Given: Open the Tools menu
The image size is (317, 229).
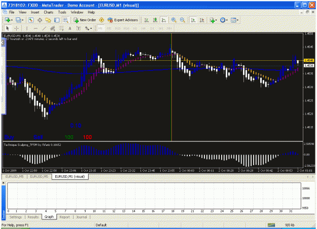Looking at the screenshot, I should pyautogui.click(x=62, y=12).
